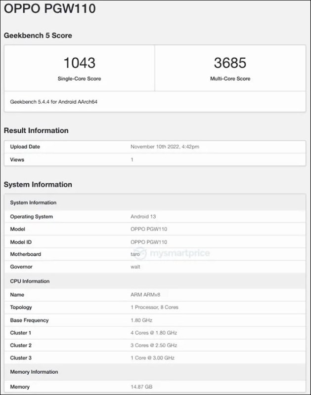Viewport: 311px width, 395px height.
Task: Click the Name label under CPU Information
Action: pyautogui.click(x=17, y=295)
